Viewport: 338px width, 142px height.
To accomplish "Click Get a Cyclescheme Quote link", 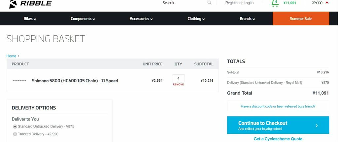I will click(x=278, y=139).
